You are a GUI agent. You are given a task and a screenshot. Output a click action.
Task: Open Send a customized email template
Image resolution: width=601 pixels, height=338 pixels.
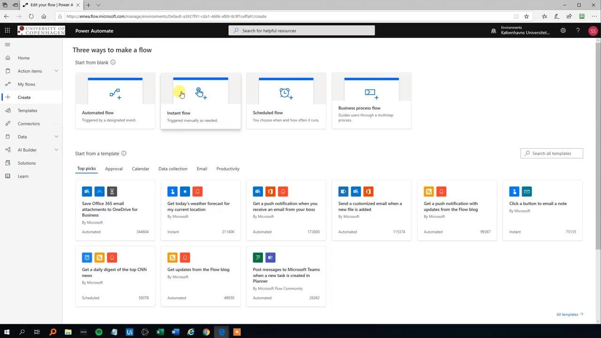tap(371, 210)
